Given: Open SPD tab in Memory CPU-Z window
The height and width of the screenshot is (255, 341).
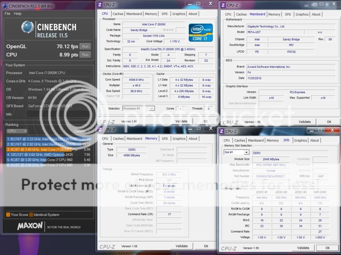Looking at the screenshot, I should (165, 139).
